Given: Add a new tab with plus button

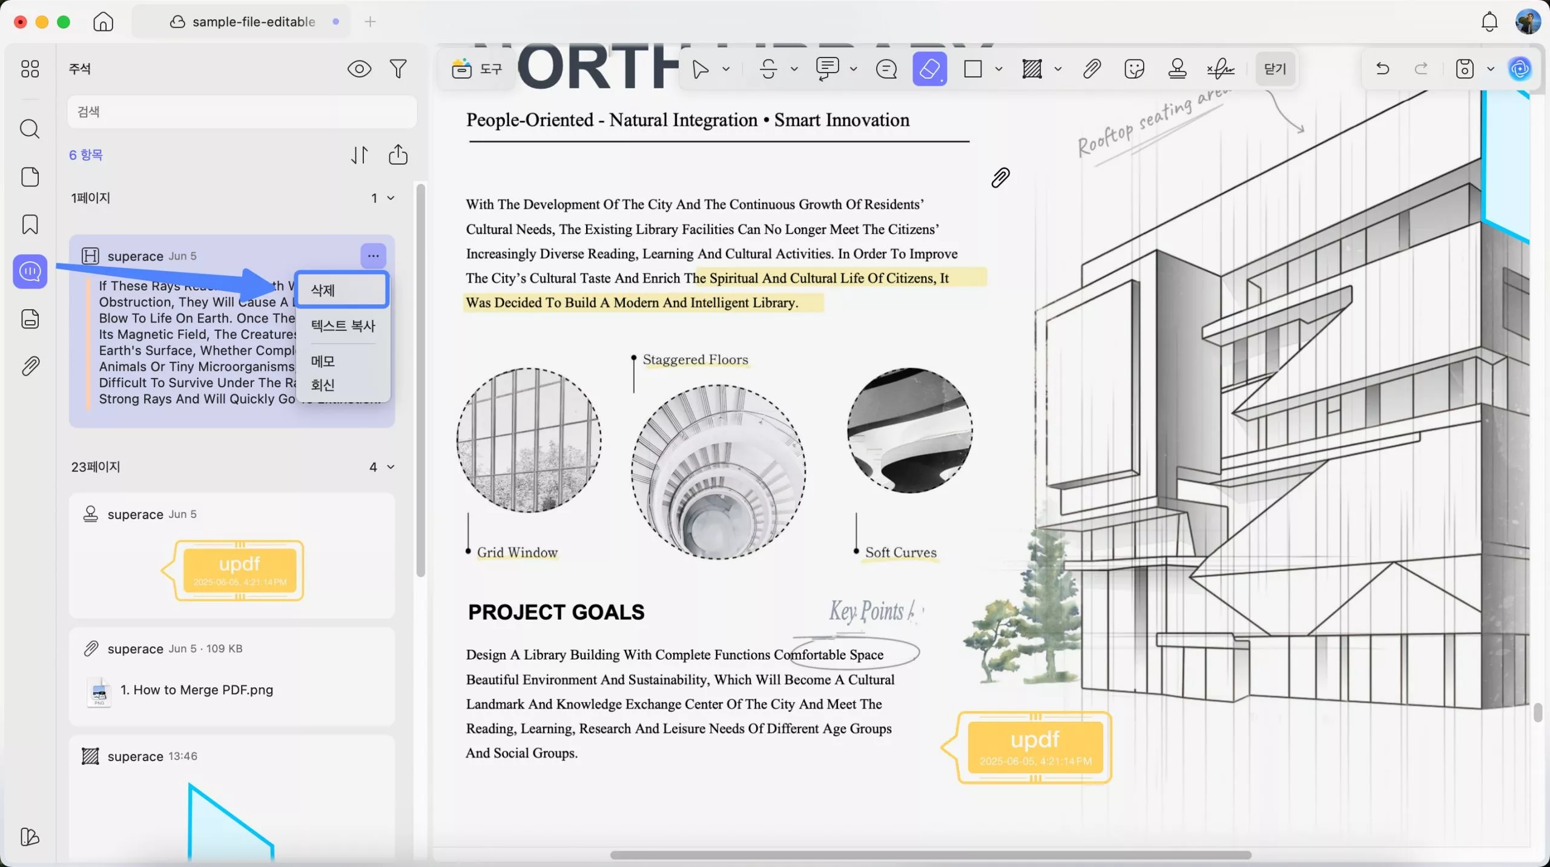Looking at the screenshot, I should coord(370,22).
